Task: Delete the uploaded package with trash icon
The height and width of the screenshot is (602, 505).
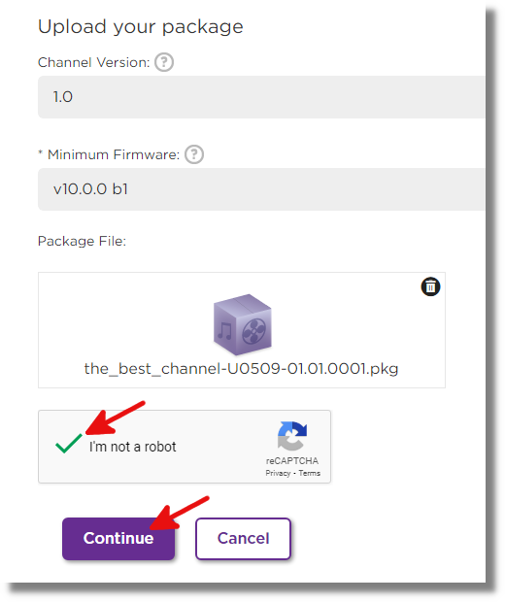Action: pyautogui.click(x=430, y=286)
